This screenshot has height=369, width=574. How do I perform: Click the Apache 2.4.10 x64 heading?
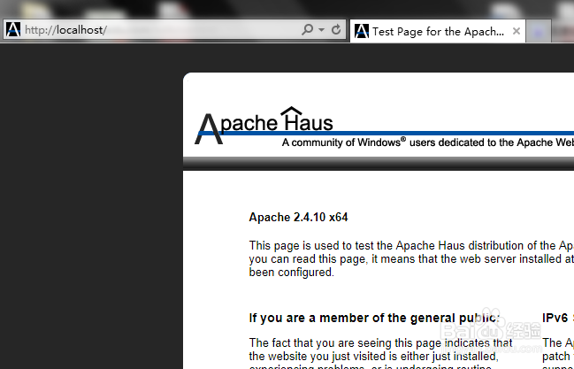click(x=298, y=218)
